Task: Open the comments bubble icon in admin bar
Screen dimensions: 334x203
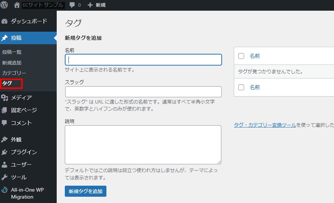Action: pyautogui.click(x=72, y=5)
